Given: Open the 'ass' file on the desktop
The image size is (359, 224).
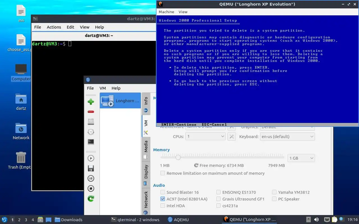Looking at the screenshot, I should (x=21, y=13).
